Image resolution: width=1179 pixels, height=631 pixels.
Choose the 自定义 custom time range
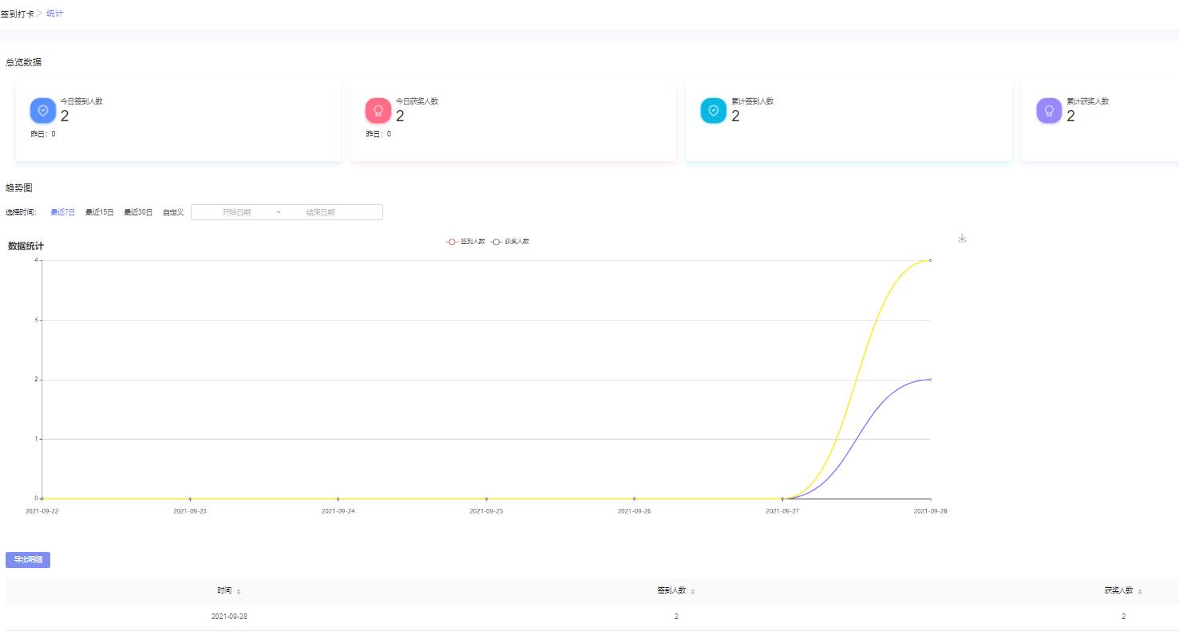point(173,212)
